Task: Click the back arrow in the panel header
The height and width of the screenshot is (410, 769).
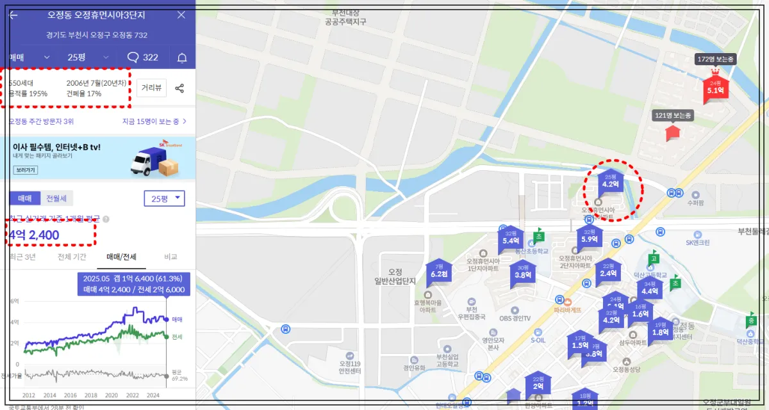Action: point(12,15)
